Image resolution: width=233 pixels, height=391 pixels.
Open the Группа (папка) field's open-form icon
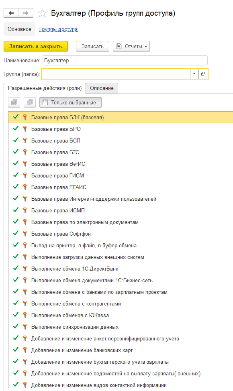coord(203,74)
